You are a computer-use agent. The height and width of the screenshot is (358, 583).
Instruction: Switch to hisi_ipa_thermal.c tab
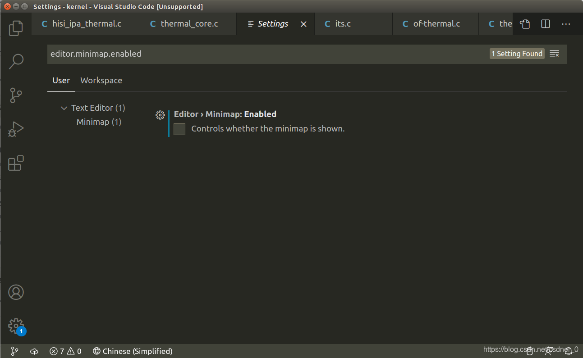86,24
